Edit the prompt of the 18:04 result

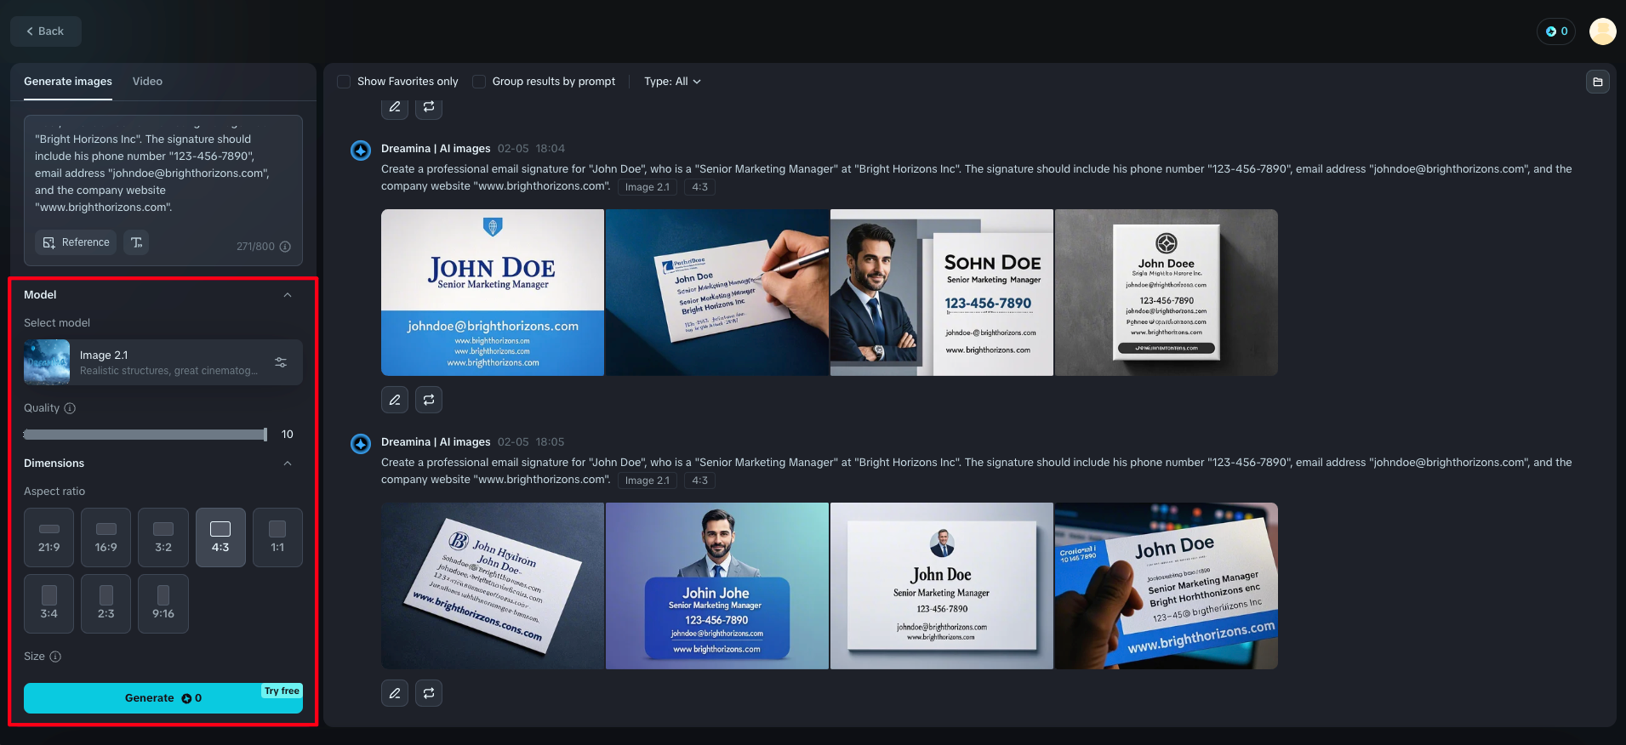(x=395, y=400)
